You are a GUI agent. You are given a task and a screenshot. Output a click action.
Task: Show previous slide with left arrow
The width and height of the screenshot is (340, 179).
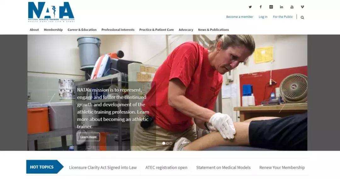pyautogui.click(x=52, y=103)
